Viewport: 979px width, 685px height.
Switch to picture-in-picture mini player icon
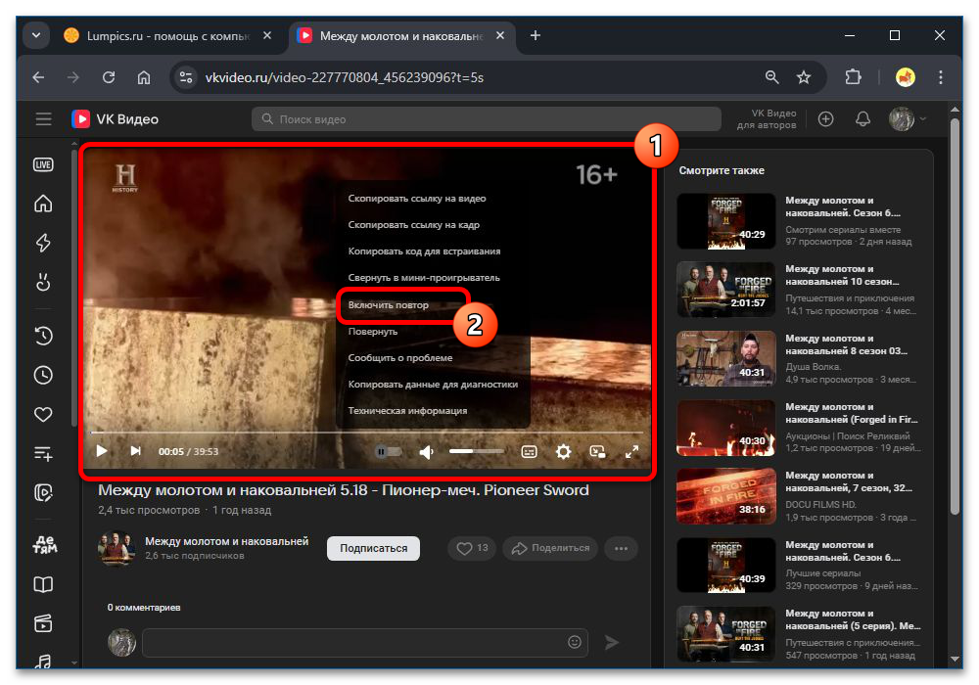click(x=597, y=452)
